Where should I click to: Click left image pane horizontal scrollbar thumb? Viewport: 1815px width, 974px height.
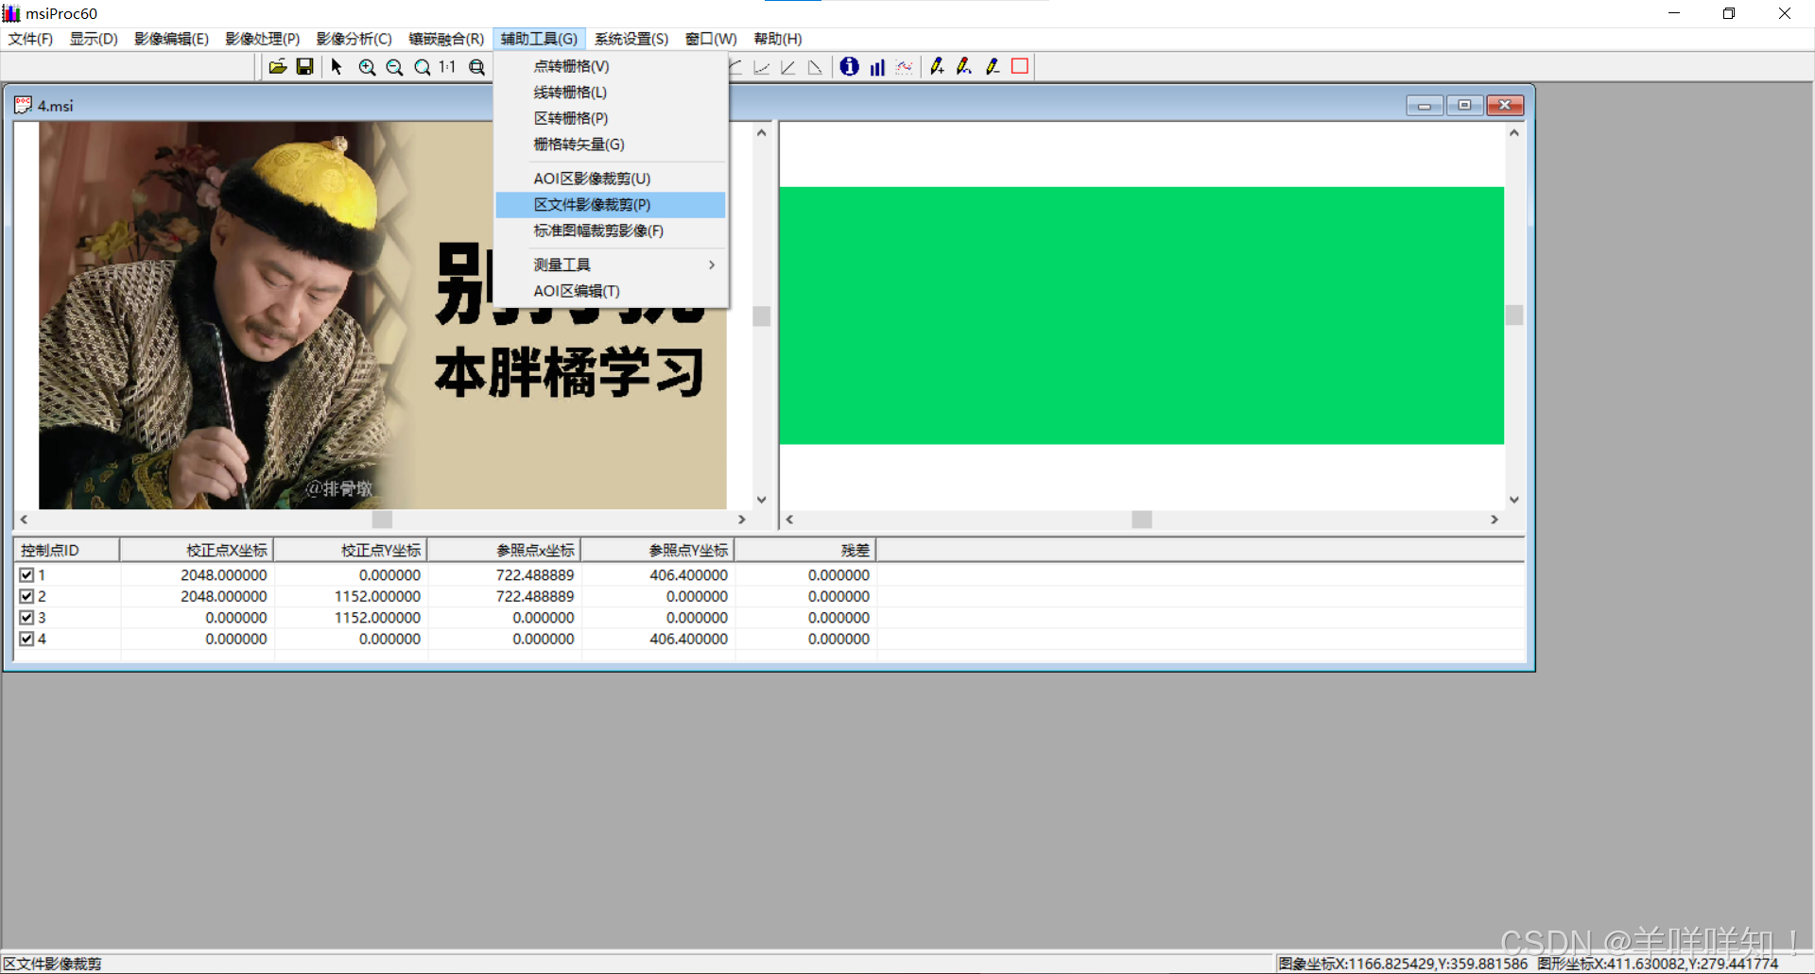pyautogui.click(x=382, y=520)
